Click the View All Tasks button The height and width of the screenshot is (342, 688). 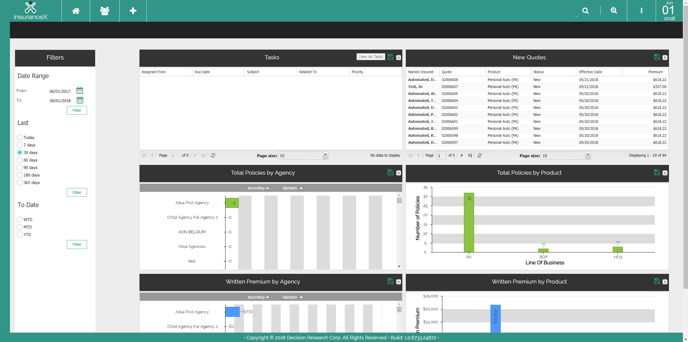pyautogui.click(x=371, y=57)
